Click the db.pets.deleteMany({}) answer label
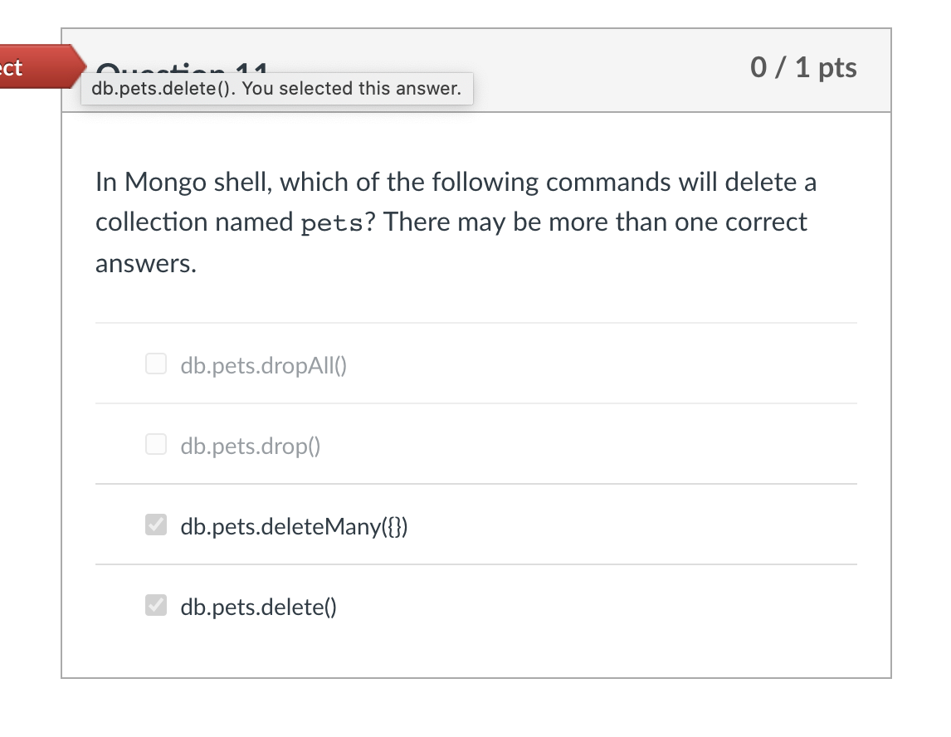The image size is (951, 737). [x=294, y=525]
